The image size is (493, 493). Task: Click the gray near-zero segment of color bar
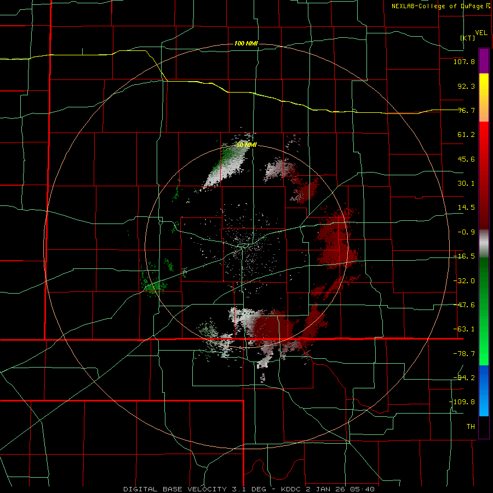(x=484, y=243)
